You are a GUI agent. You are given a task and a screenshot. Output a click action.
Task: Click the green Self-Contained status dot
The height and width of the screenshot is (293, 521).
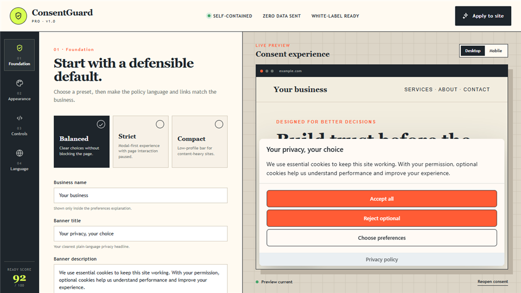tap(208, 16)
